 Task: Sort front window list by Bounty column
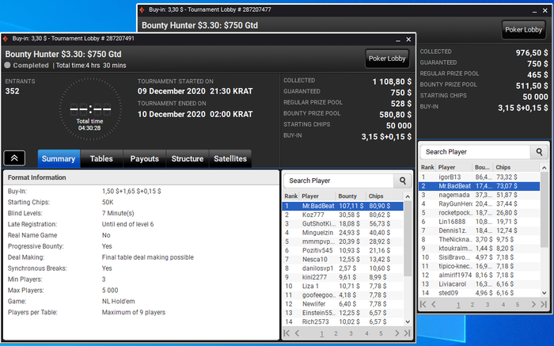pos(351,196)
